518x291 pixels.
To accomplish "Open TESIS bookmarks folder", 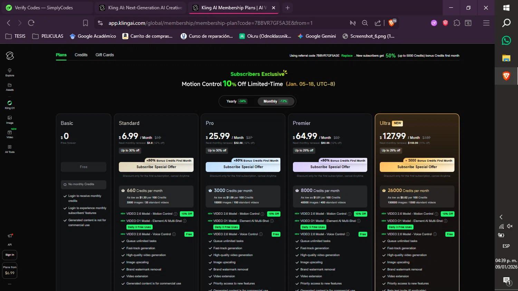I will tap(16, 36).
